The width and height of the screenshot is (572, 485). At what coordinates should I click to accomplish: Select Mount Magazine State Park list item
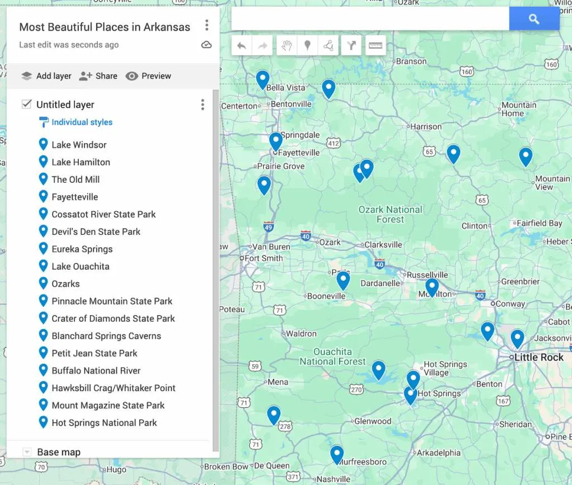point(108,406)
